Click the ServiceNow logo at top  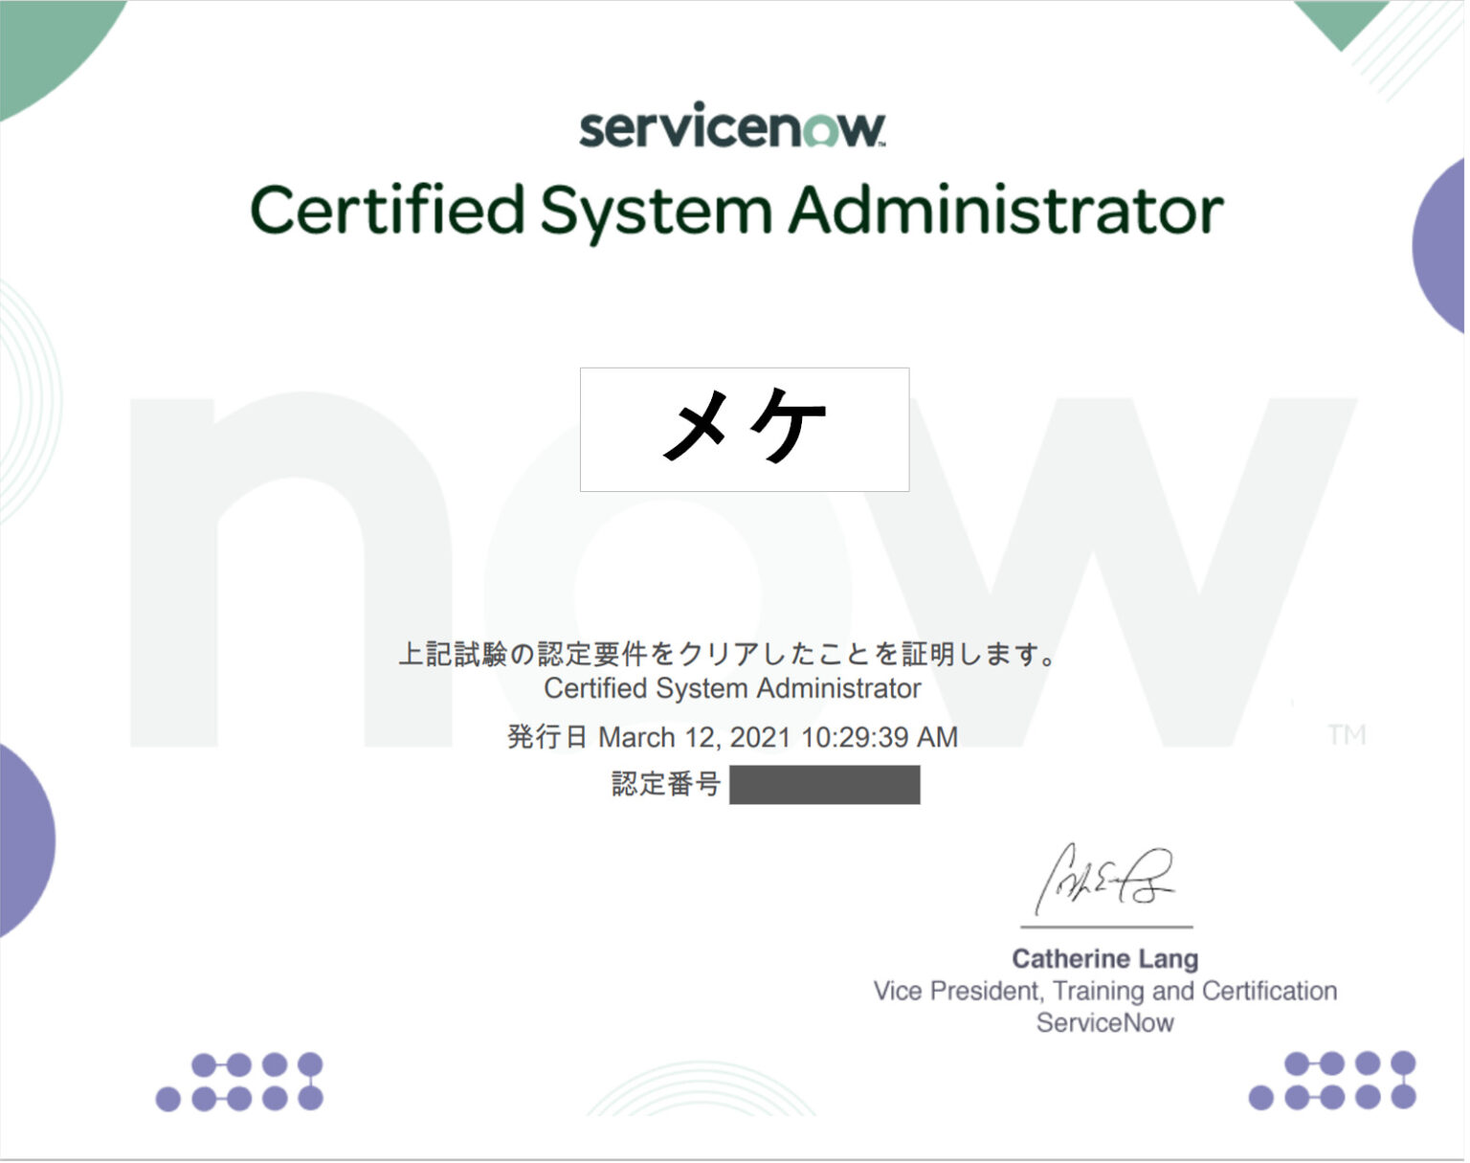(x=734, y=125)
